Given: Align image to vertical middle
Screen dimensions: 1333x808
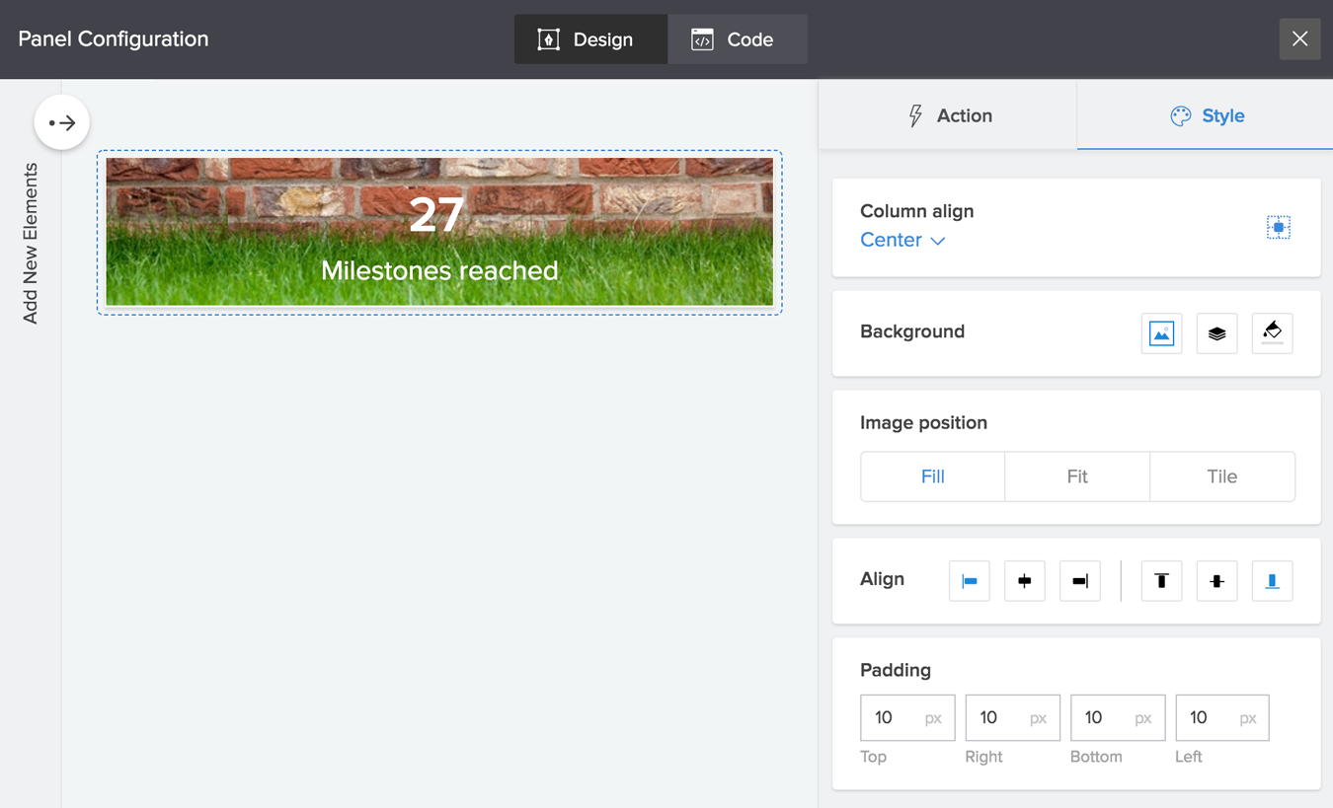Looking at the screenshot, I should coord(1216,581).
